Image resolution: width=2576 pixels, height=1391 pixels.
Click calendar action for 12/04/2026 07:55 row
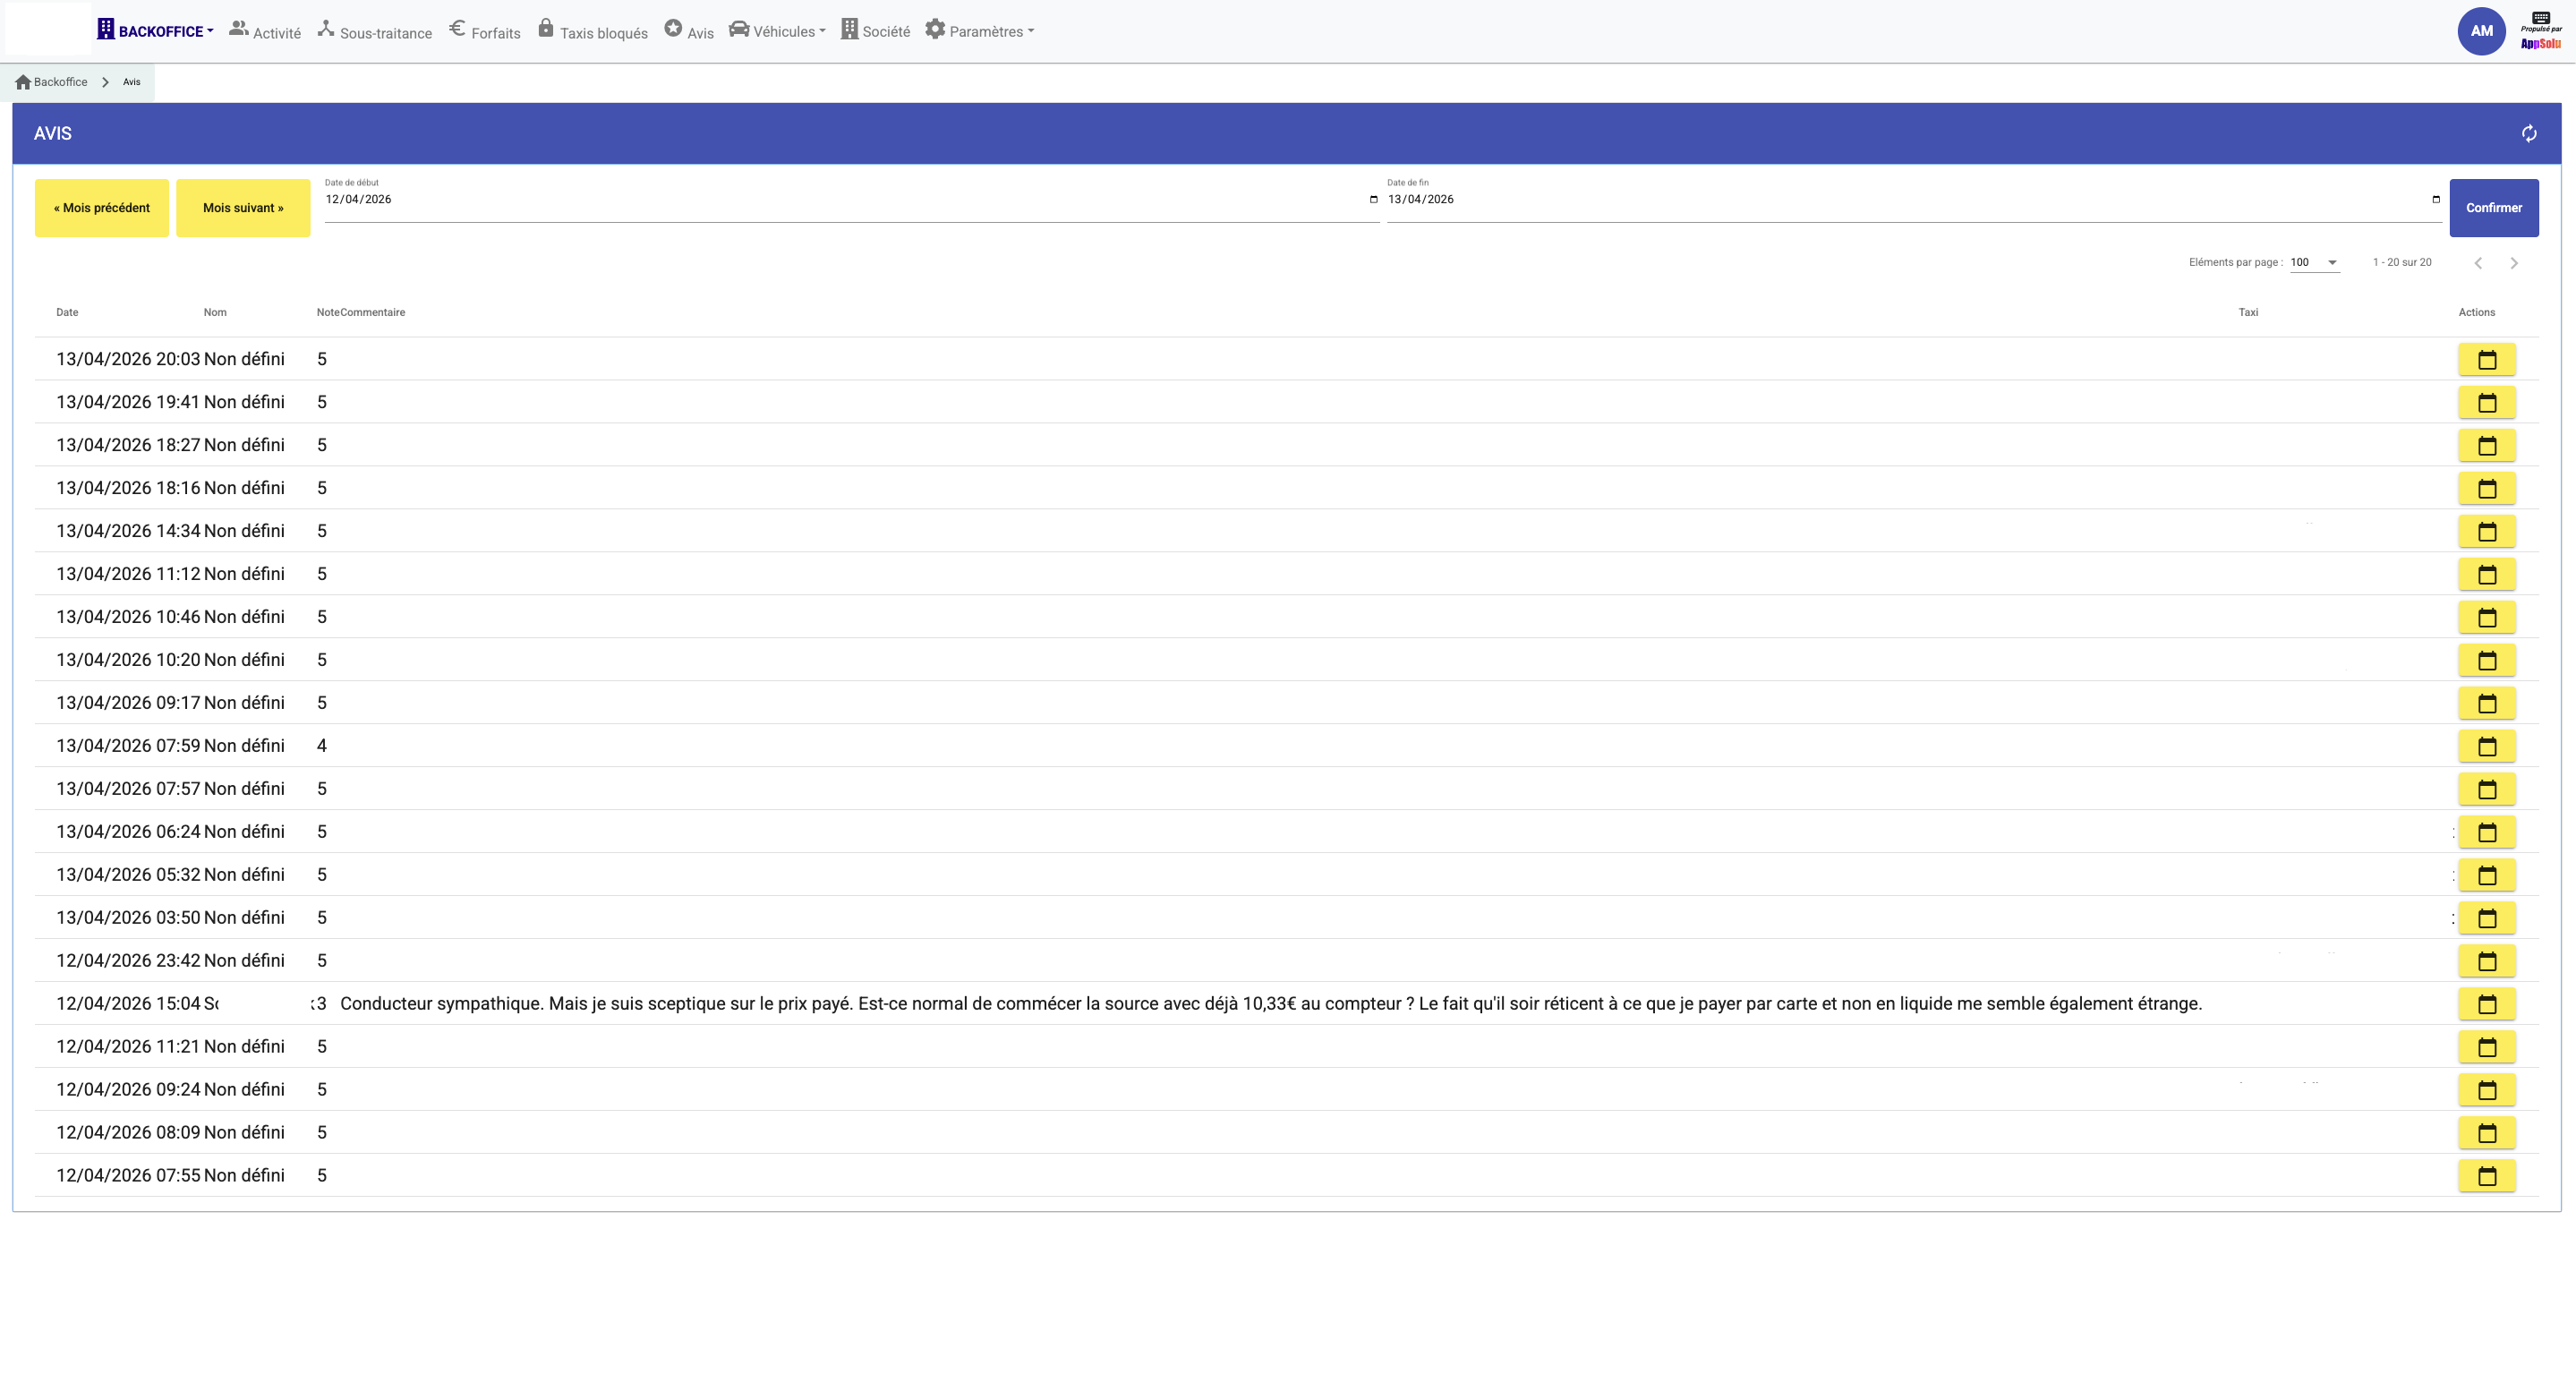[2486, 1176]
